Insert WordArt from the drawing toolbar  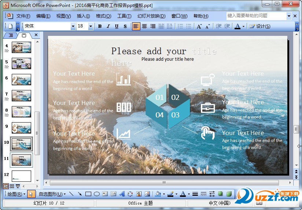[122, 194]
